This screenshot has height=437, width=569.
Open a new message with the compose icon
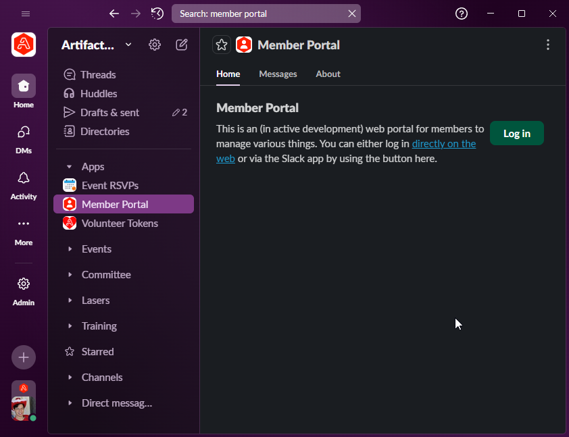[x=181, y=45]
